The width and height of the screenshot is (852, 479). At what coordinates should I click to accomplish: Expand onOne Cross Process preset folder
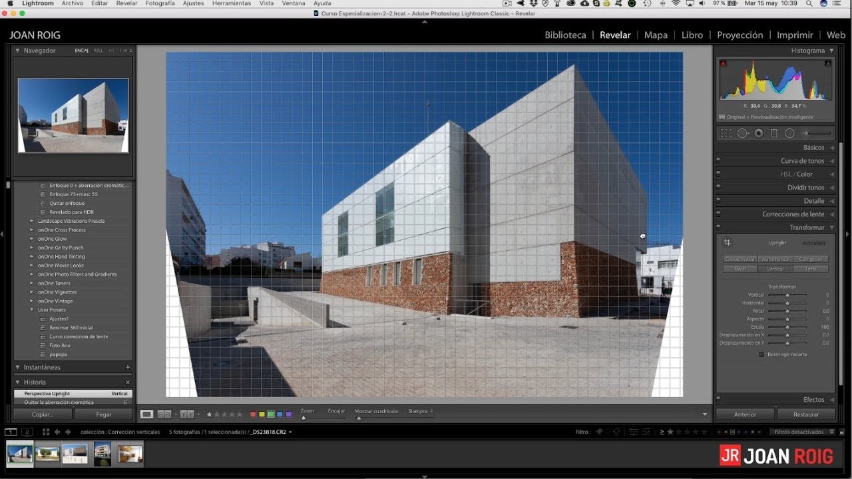[31, 230]
